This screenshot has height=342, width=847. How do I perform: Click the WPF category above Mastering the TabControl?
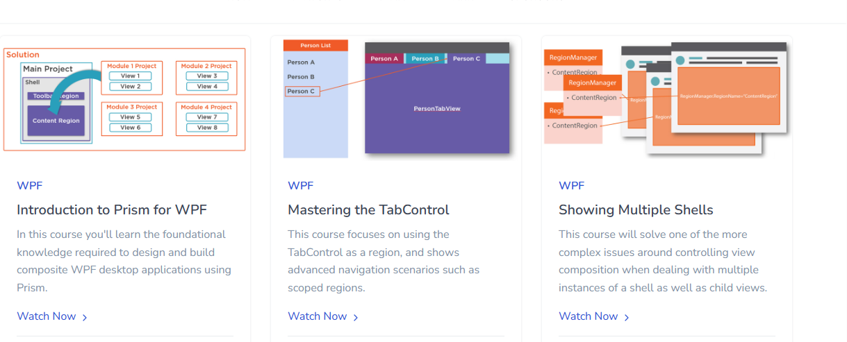point(300,186)
